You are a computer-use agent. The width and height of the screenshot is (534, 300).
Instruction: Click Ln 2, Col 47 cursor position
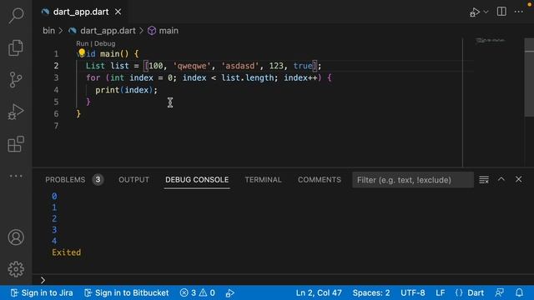click(319, 292)
